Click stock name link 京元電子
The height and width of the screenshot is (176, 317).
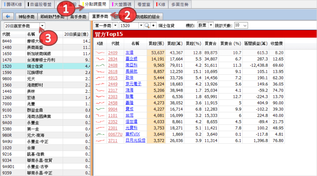133,84
